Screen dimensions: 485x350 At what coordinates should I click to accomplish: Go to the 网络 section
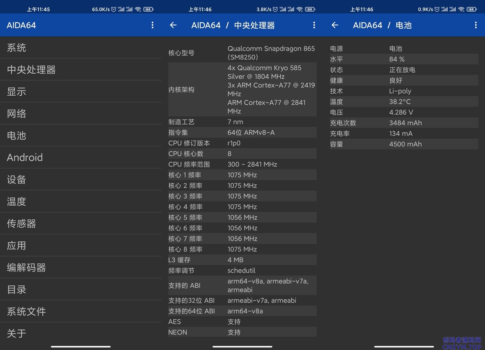[81, 114]
